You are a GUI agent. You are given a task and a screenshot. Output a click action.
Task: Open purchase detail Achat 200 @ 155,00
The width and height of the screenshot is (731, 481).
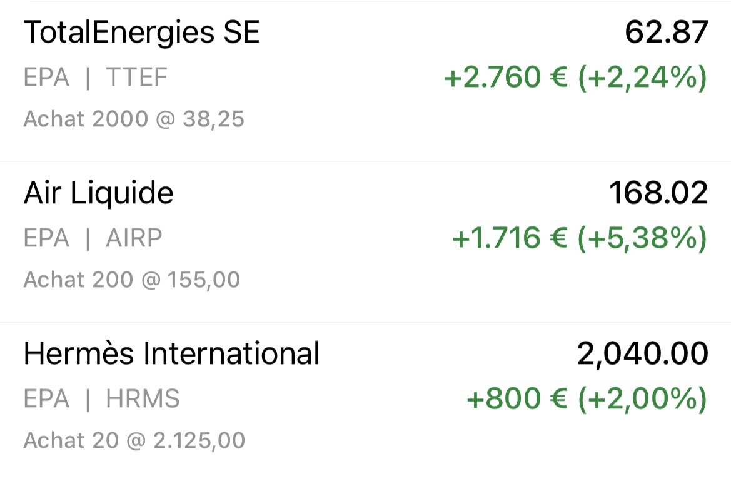(x=131, y=280)
